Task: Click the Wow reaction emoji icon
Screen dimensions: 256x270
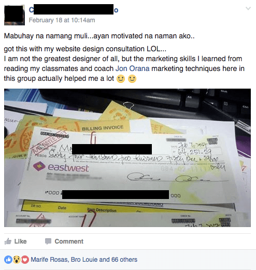Action: (x=17, y=260)
